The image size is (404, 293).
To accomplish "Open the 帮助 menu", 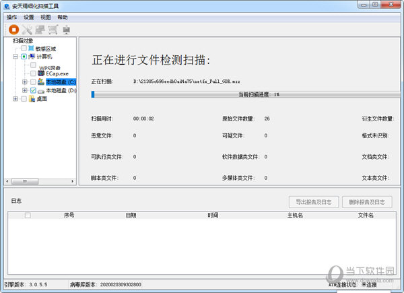I will [x=63, y=18].
